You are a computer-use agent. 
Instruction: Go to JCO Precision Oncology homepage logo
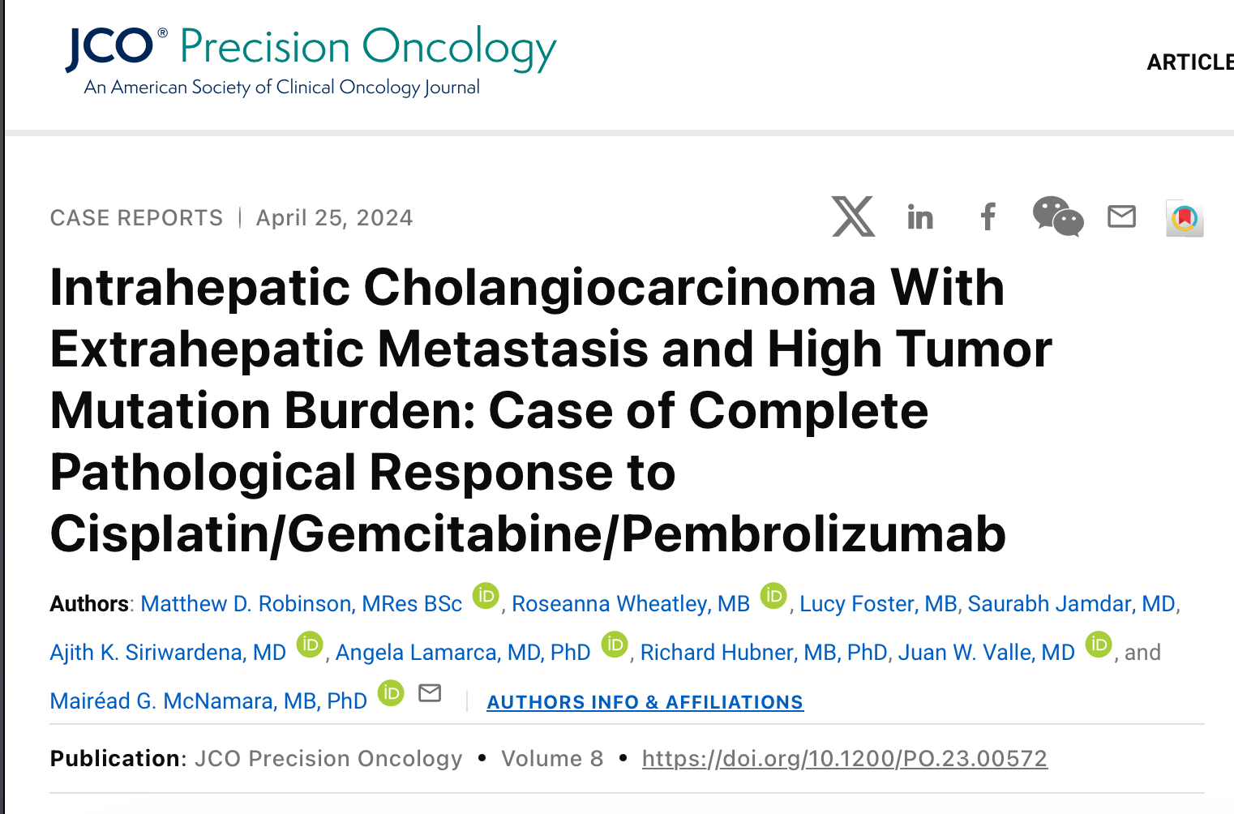pyautogui.click(x=311, y=61)
